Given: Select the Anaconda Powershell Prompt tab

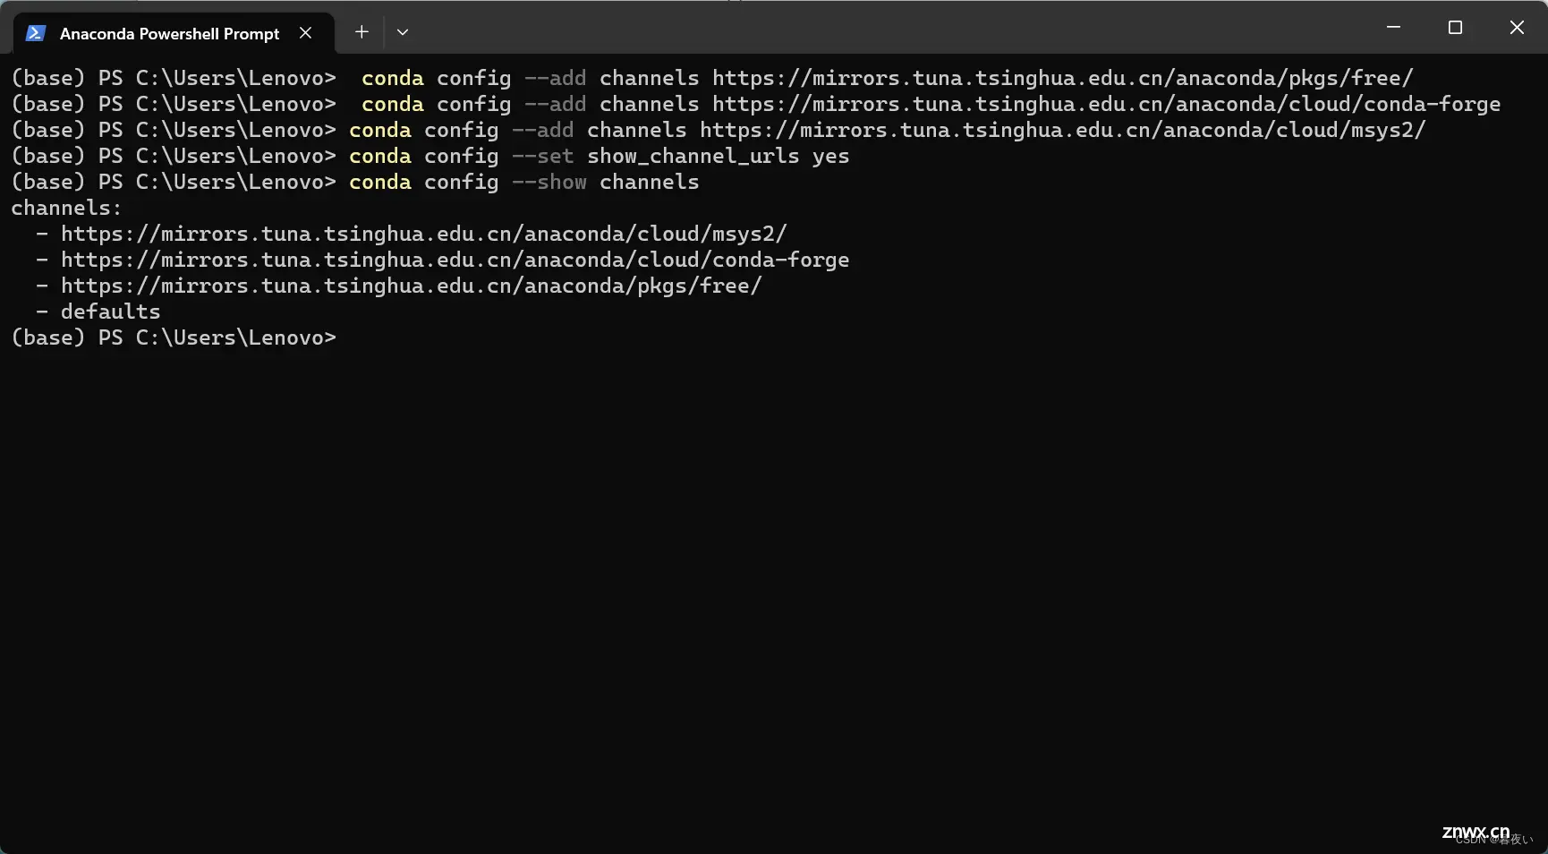Looking at the screenshot, I should coord(174,33).
